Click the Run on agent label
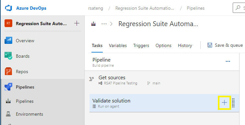 tap(108, 107)
